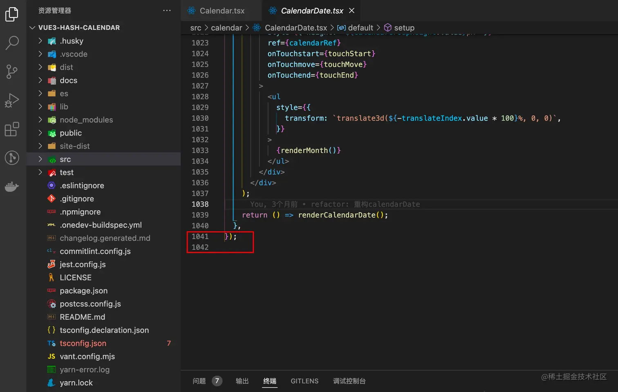This screenshot has width=618, height=392.
Task: Open the package.json file
Action: [x=103, y=291]
